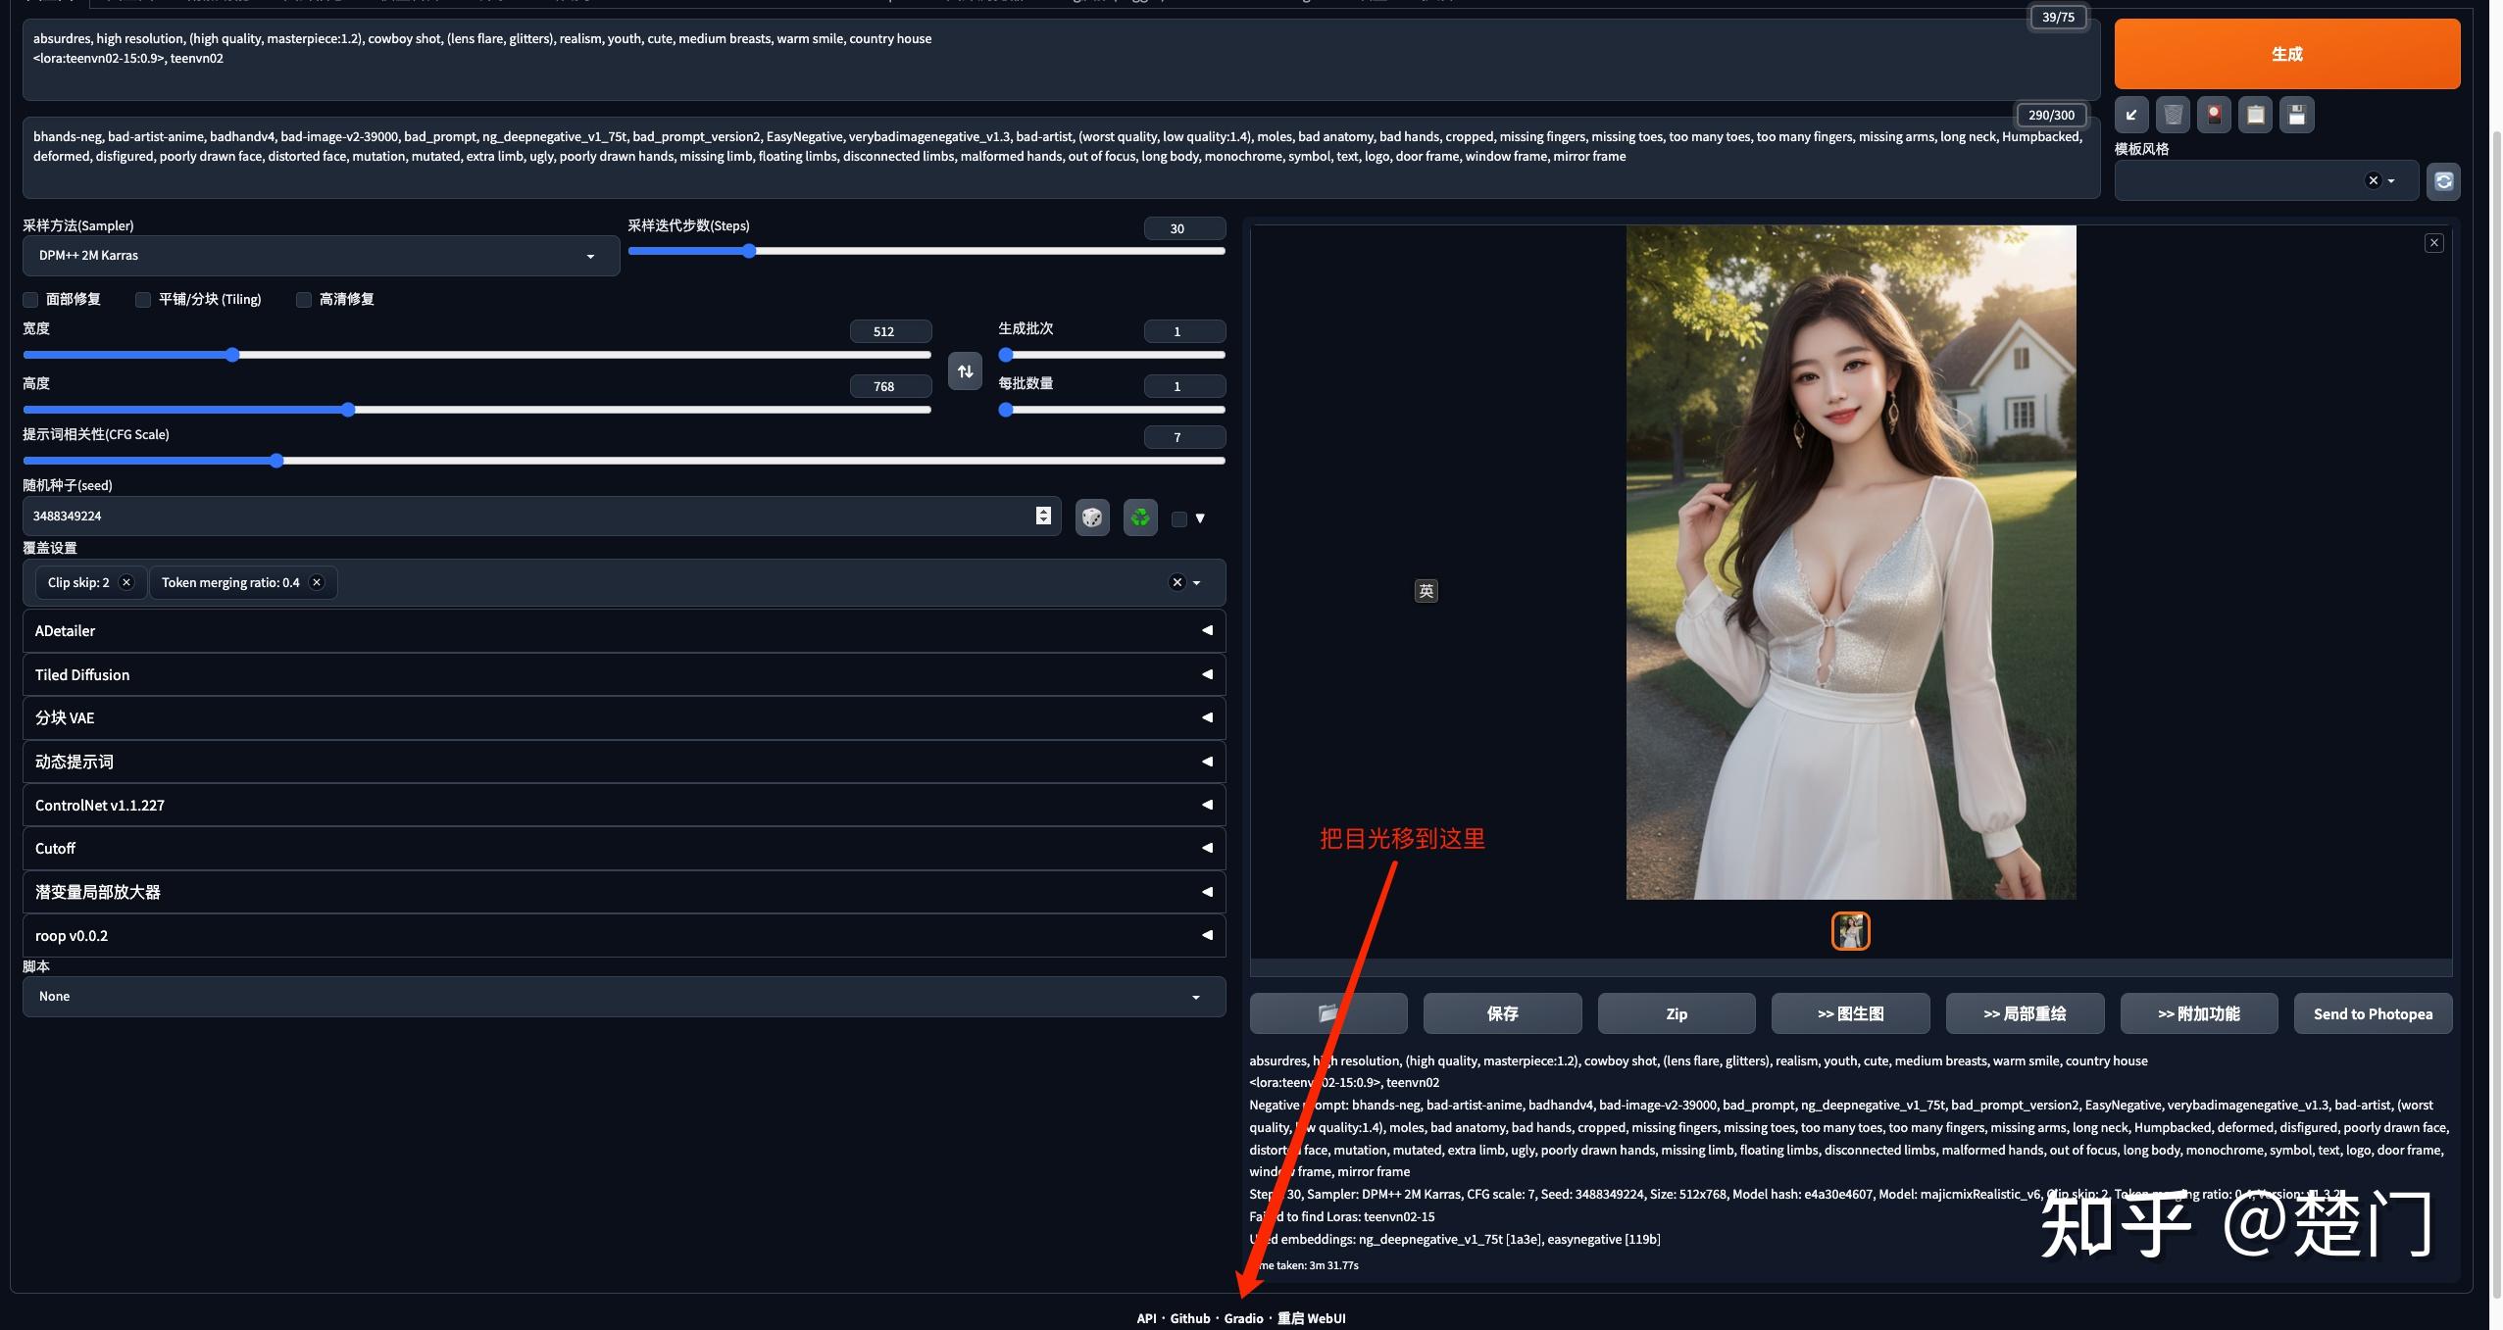
Task: Remove the Clip skip: 2 override tag
Action: [x=126, y=582]
